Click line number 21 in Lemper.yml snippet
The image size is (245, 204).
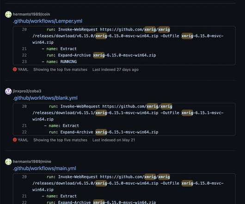pyautogui.click(x=24, y=49)
